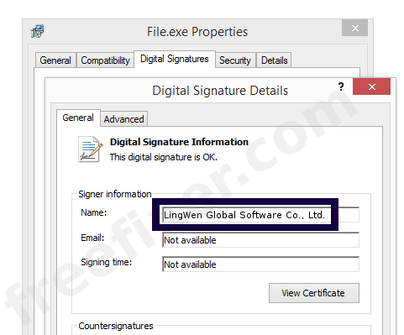
Task: Select the General tab in signature details
Action: point(78,118)
